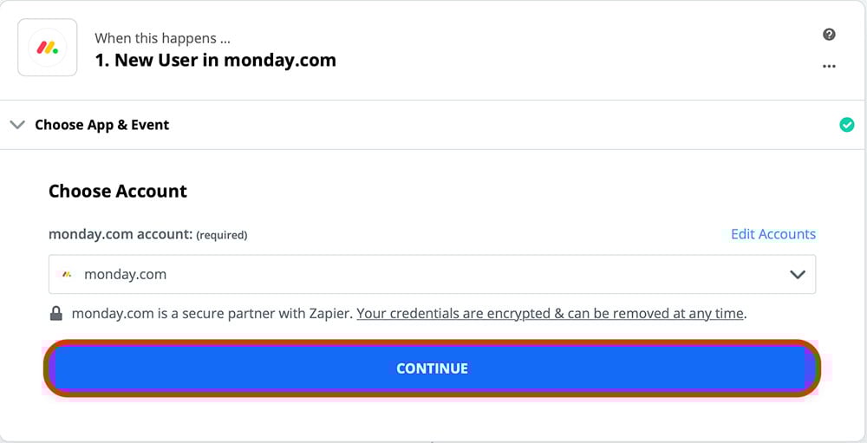Open the help question mark icon
The width and height of the screenshot is (867, 443).
(829, 35)
